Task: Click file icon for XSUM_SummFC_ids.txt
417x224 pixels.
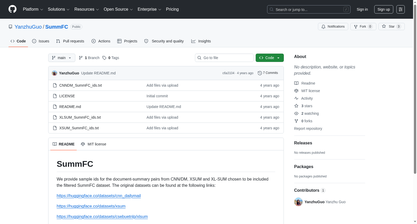Action: click(x=55, y=128)
